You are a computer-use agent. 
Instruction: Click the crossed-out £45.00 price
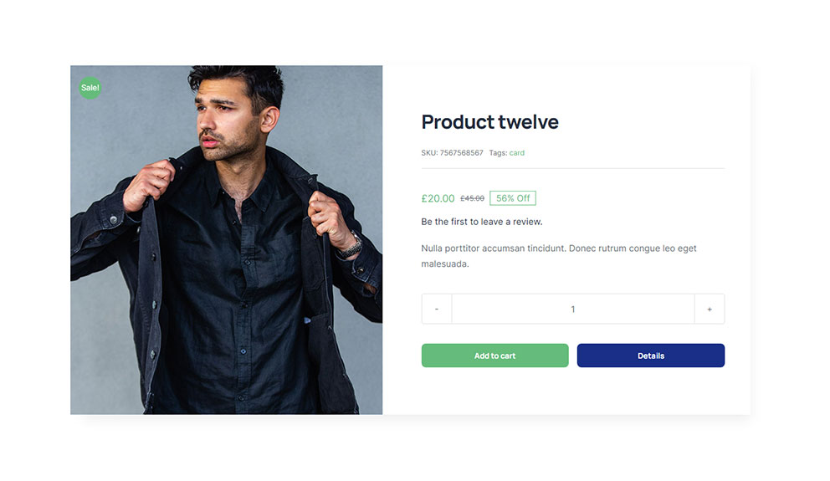[x=472, y=199]
